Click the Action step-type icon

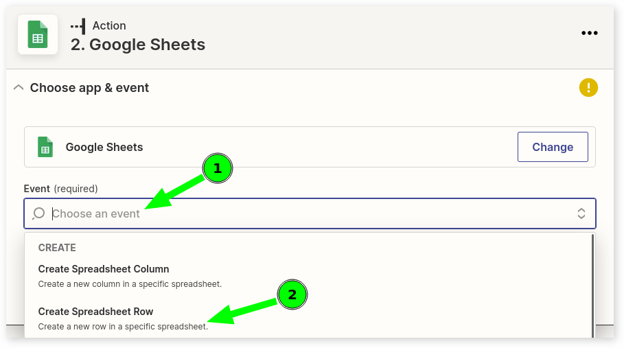click(78, 25)
